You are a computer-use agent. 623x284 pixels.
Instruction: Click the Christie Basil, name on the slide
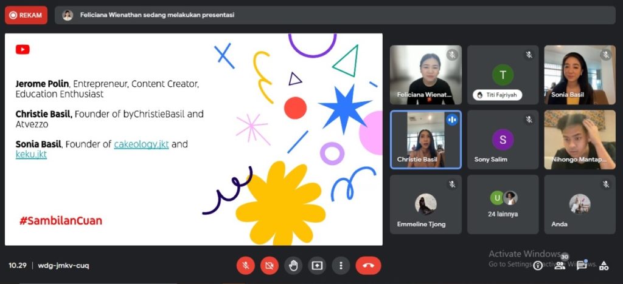[44, 114]
